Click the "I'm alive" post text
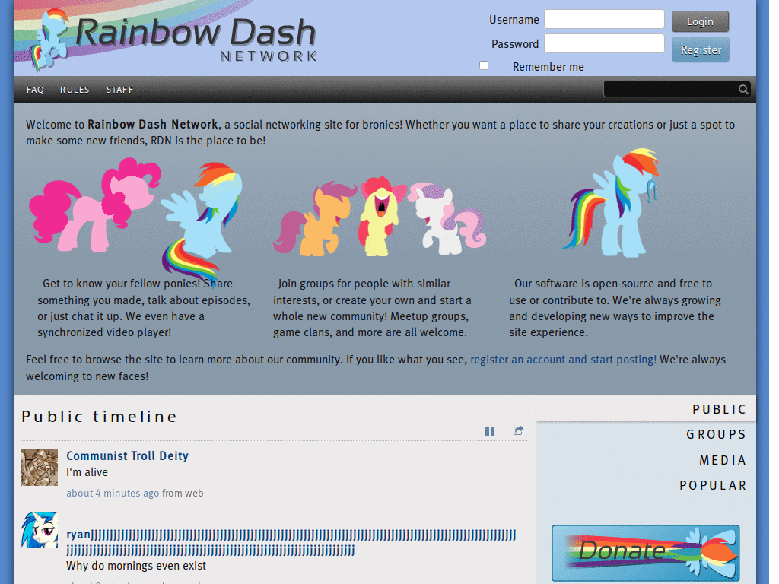 point(87,472)
